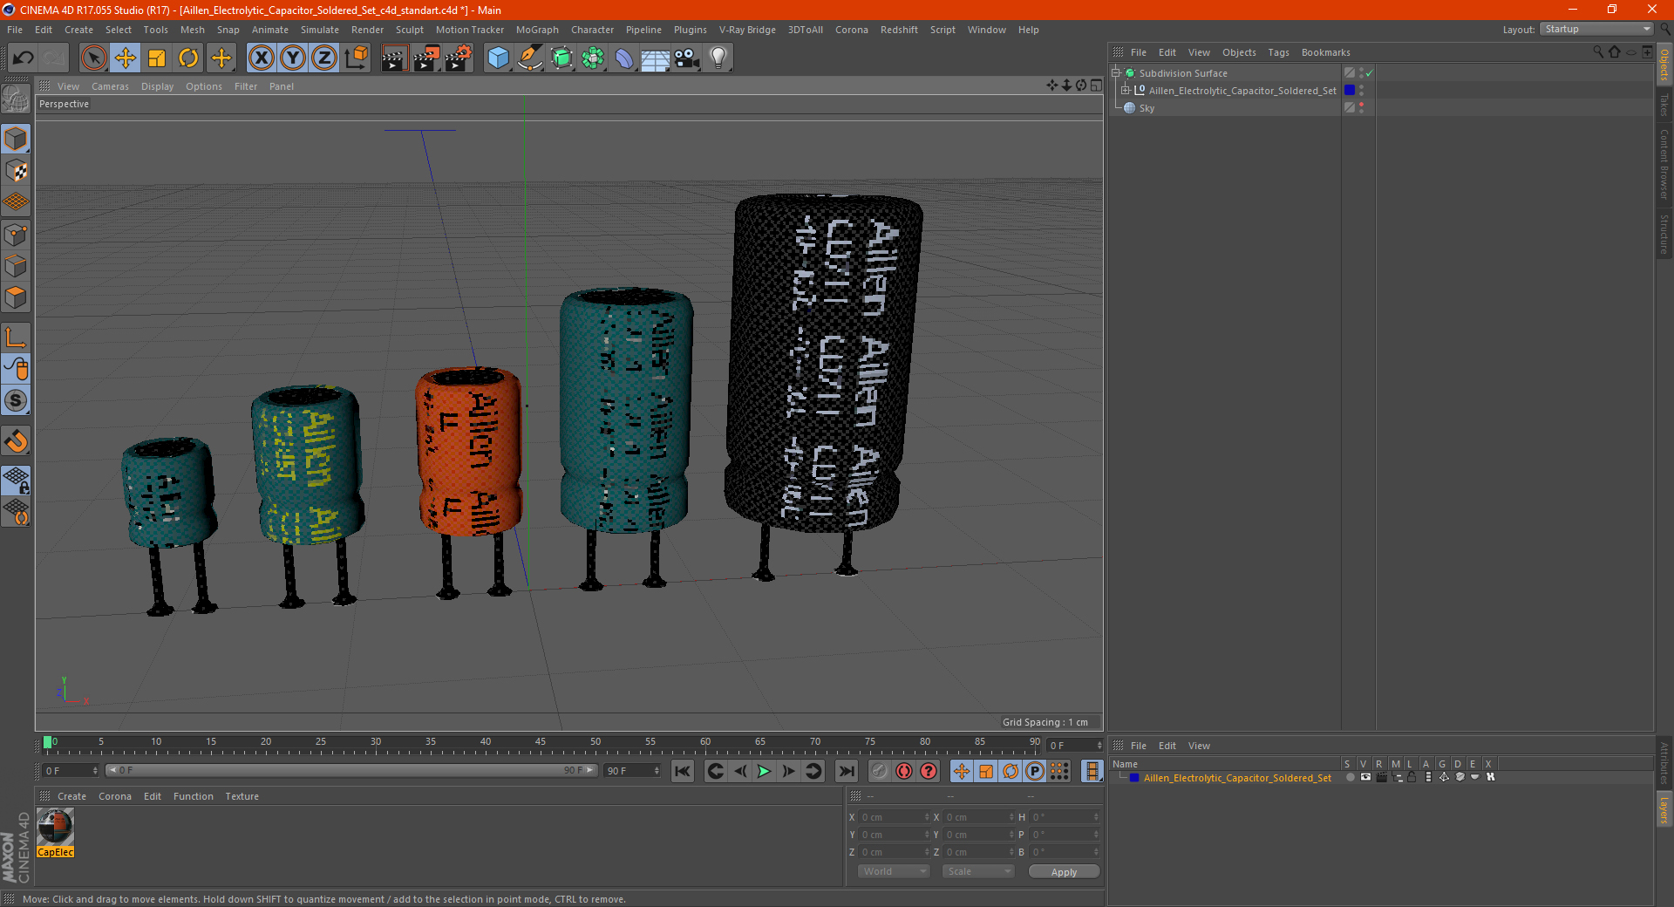Open the Layers side tab

pos(1664,809)
